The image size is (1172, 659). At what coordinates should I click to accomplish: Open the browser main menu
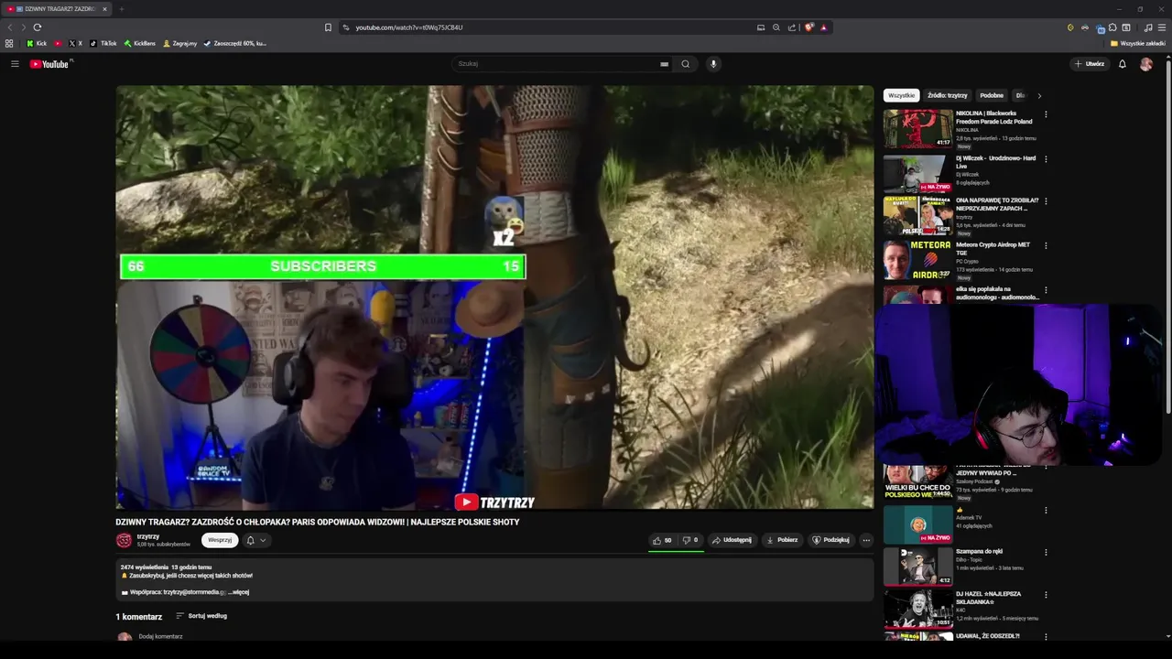tap(1162, 27)
